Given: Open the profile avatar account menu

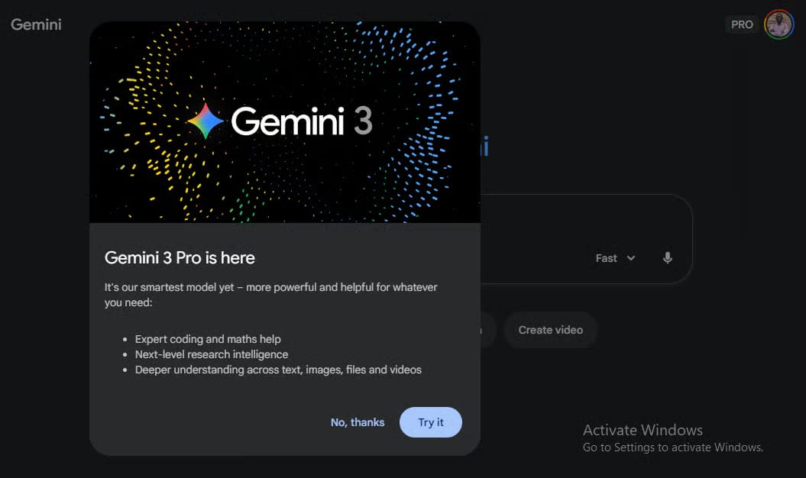Looking at the screenshot, I should pos(778,24).
